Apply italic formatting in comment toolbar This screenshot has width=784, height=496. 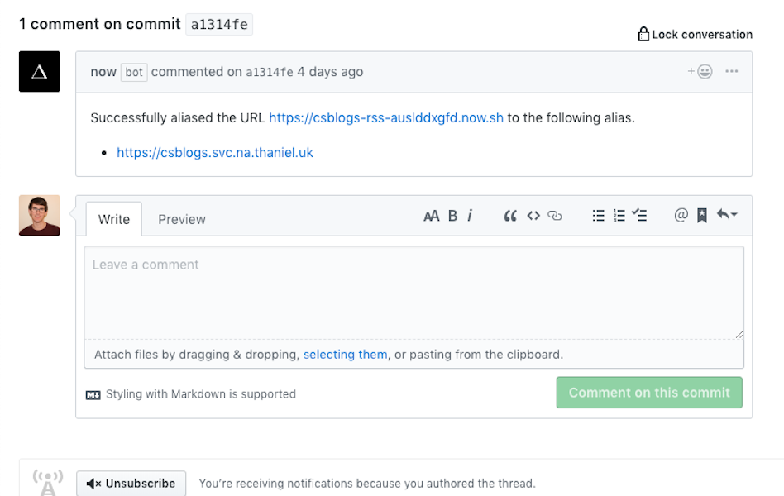(x=470, y=216)
